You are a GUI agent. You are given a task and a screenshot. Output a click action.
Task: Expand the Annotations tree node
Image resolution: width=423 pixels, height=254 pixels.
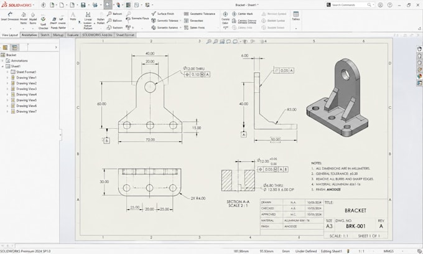pyautogui.click(x=2, y=61)
